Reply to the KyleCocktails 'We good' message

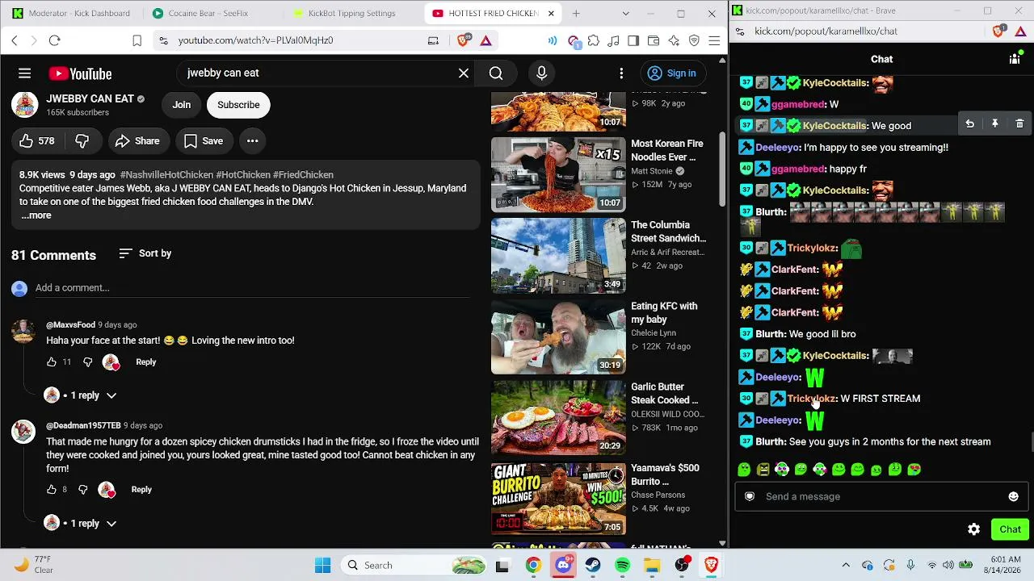coord(970,123)
